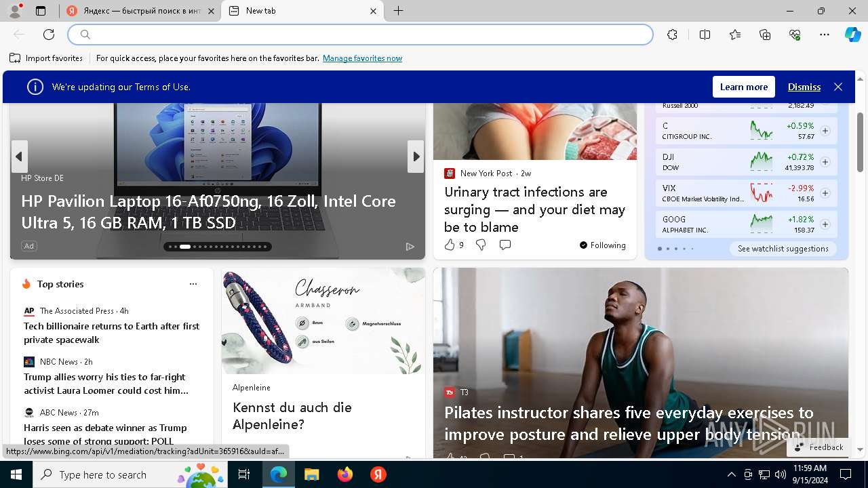This screenshot has height=488, width=868.
Task: Click taskbar Type here to search box
Action: coord(132,474)
